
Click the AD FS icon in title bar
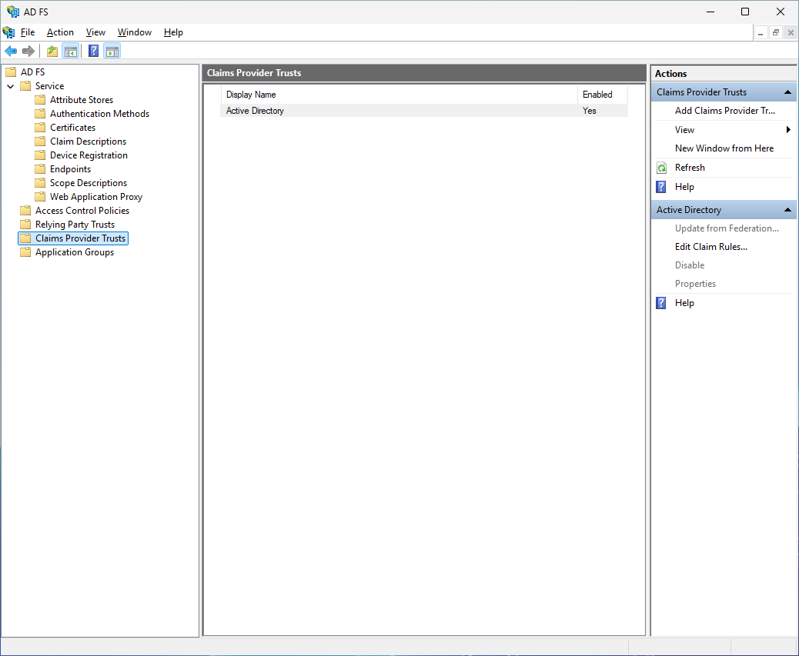tap(13, 12)
